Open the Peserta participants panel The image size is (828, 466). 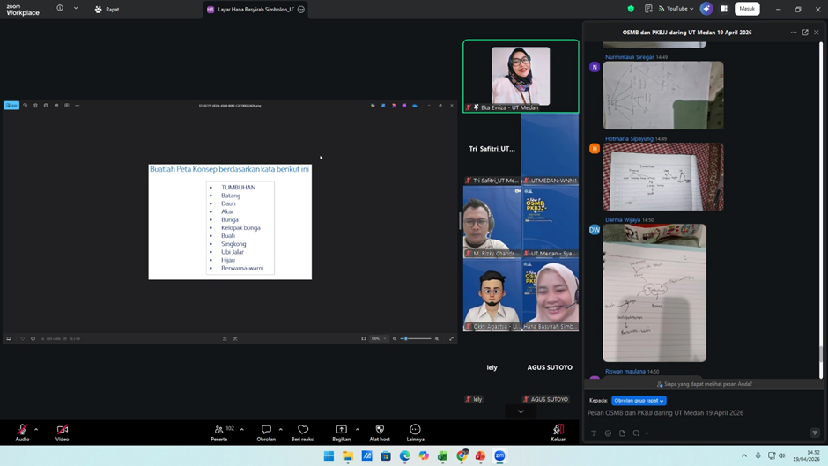pyautogui.click(x=218, y=430)
